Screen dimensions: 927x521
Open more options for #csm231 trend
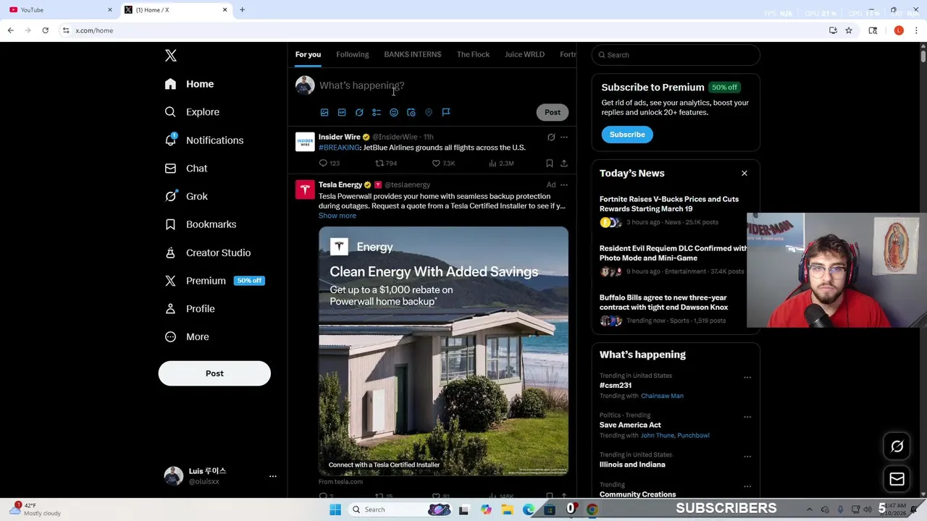(747, 378)
